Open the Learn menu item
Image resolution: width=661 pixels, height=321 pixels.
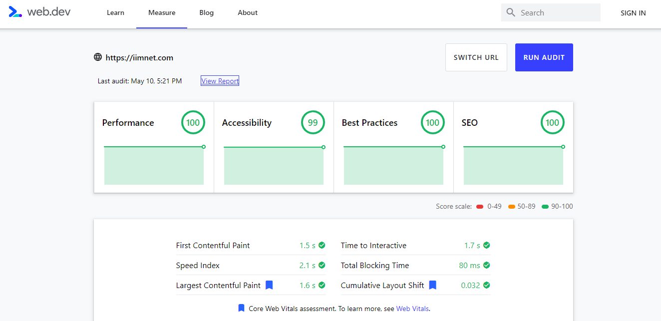coord(115,13)
